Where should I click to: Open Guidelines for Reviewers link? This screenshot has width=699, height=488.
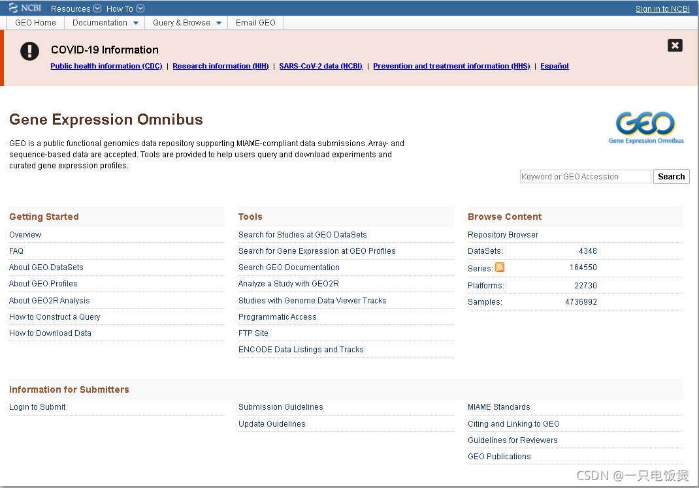pos(513,440)
